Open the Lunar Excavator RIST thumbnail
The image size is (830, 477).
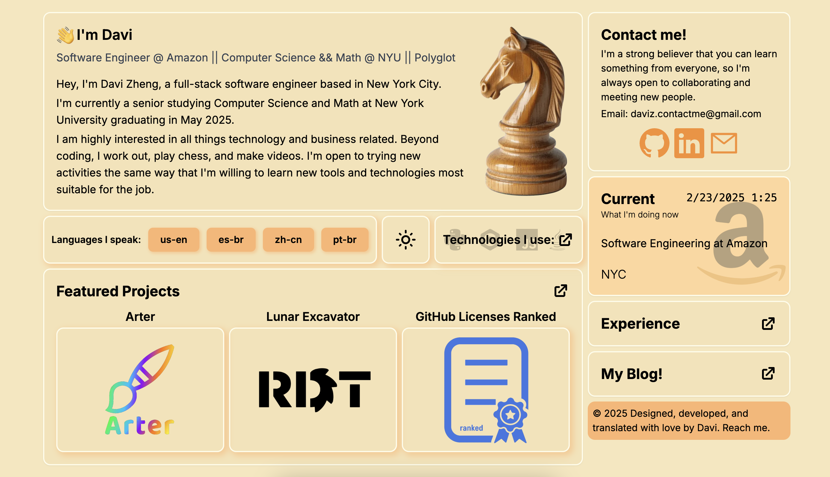pos(313,390)
